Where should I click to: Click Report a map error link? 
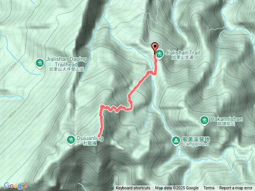tap(235, 188)
